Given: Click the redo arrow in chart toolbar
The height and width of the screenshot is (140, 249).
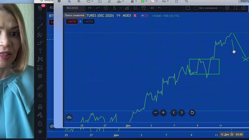Looking at the screenshot, I should 166,8.
